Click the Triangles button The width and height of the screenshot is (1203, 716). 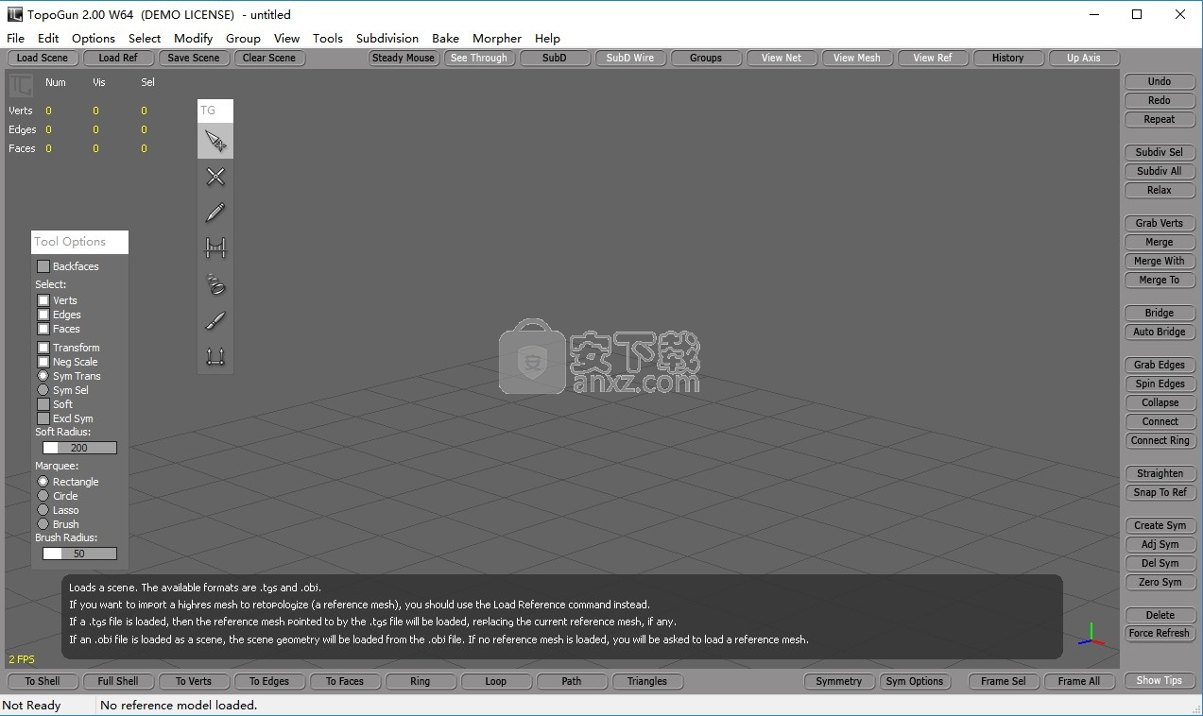(x=647, y=681)
